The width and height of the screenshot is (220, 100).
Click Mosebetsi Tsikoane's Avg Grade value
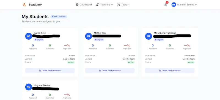187,45
